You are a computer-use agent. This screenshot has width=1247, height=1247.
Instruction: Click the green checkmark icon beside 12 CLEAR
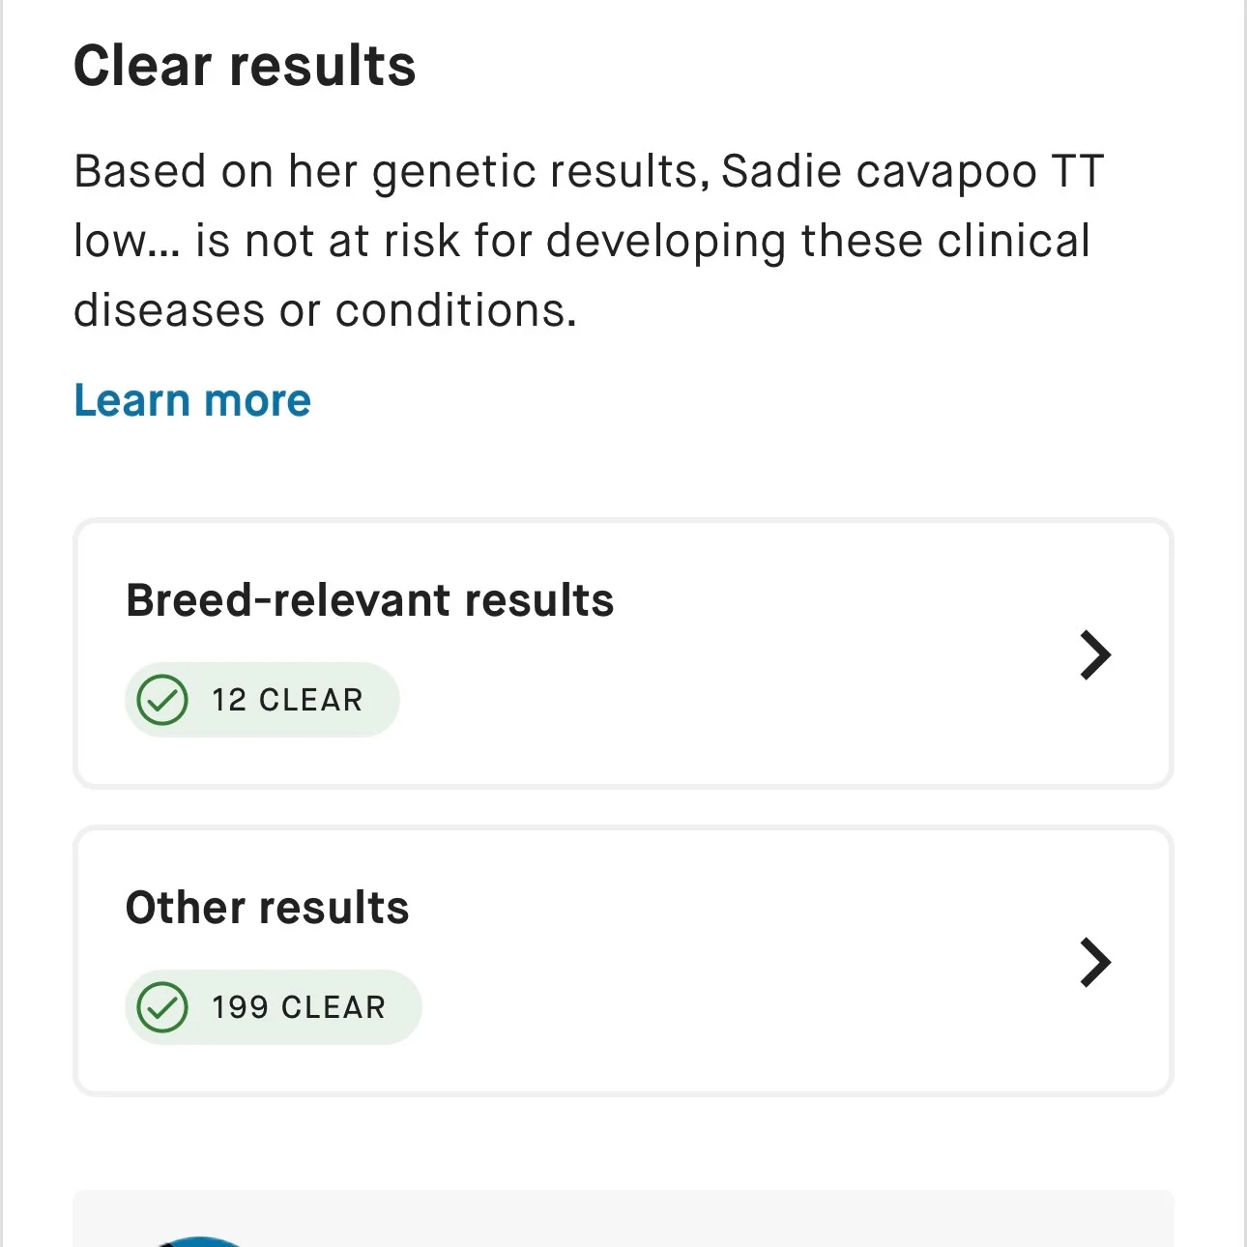coord(162,700)
